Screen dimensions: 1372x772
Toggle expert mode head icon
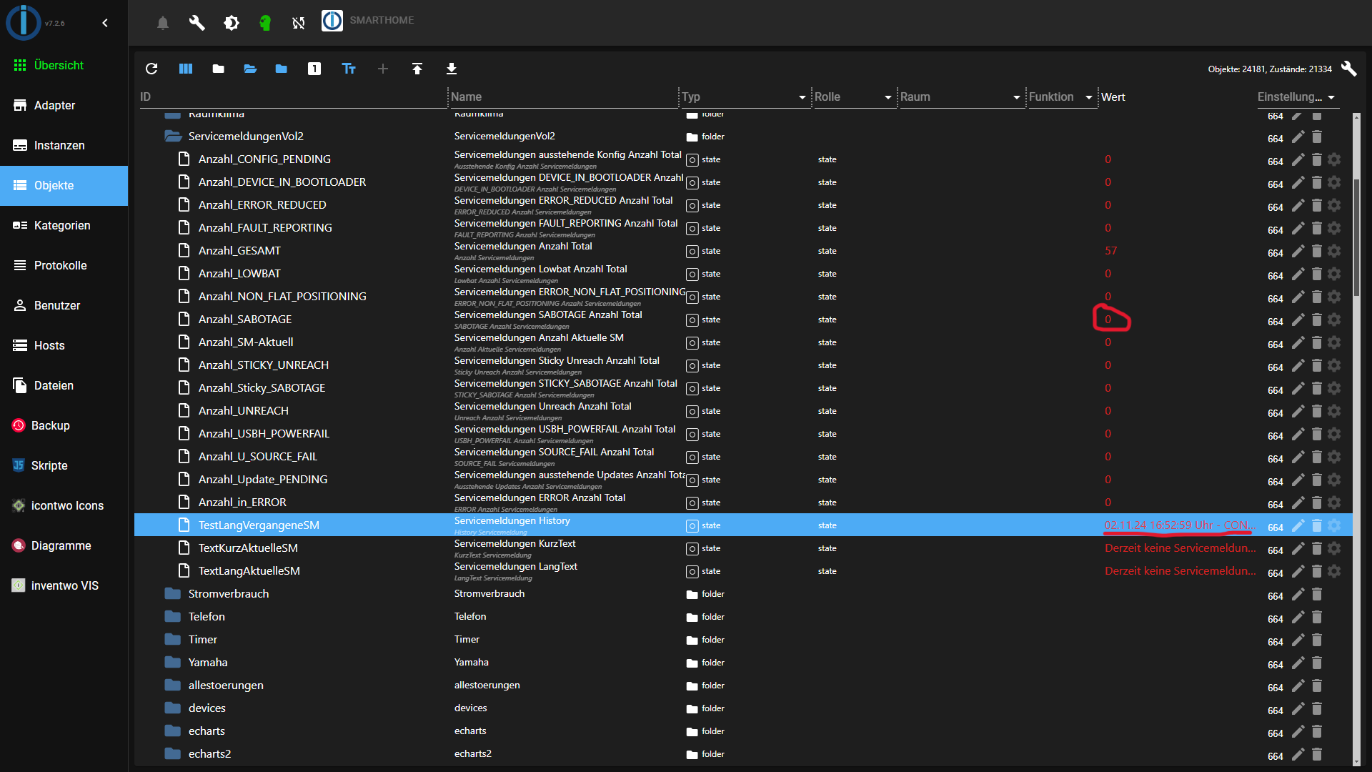click(x=265, y=23)
